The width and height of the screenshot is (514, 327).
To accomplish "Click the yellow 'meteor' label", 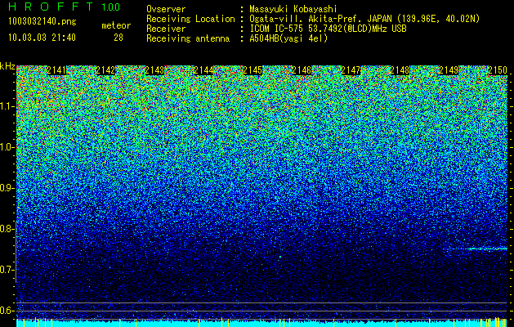I will pos(116,25).
